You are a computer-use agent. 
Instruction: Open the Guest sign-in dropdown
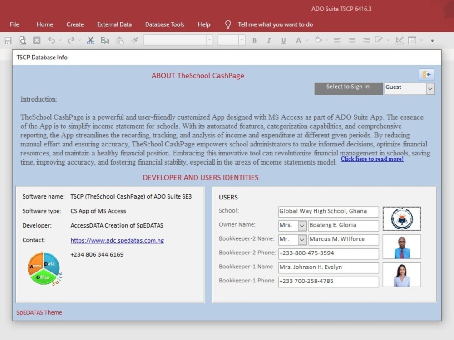430,89
